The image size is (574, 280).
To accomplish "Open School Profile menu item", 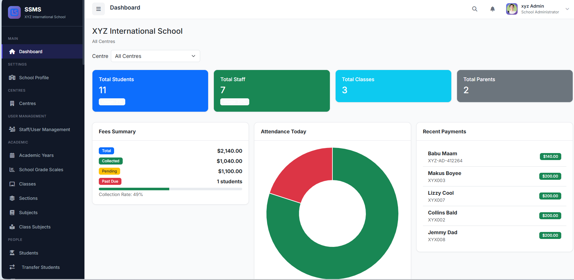I will (34, 78).
